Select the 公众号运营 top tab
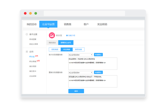This screenshot has height=109, width=168. (48, 24)
